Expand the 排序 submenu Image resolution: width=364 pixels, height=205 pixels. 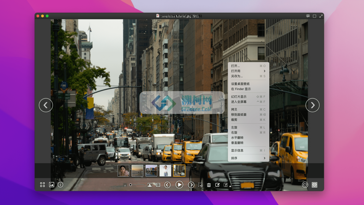click(249, 158)
